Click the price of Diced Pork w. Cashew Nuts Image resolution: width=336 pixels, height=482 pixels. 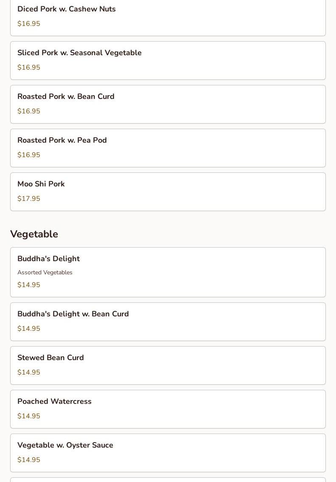coord(29,24)
